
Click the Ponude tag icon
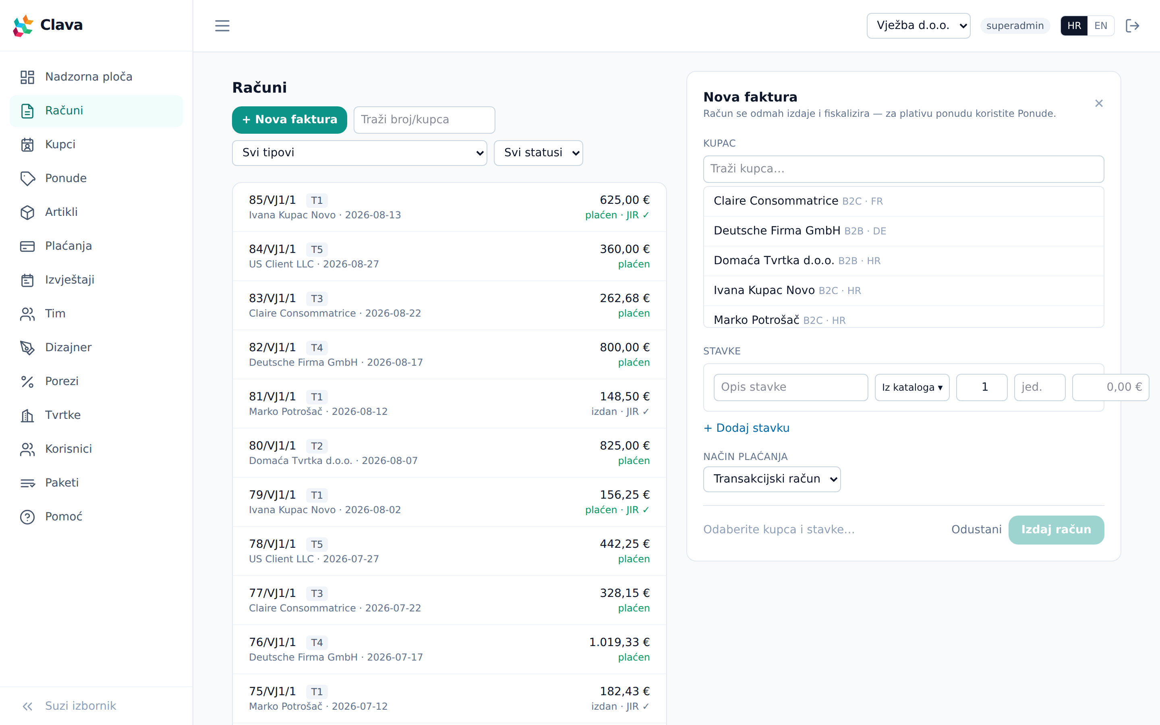pyautogui.click(x=27, y=178)
